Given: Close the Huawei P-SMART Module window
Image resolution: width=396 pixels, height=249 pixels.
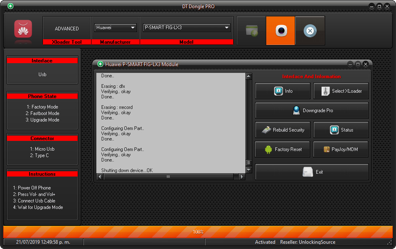Looking at the screenshot, I should pos(366,64).
